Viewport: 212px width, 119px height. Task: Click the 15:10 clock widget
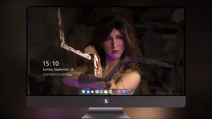[51, 63]
